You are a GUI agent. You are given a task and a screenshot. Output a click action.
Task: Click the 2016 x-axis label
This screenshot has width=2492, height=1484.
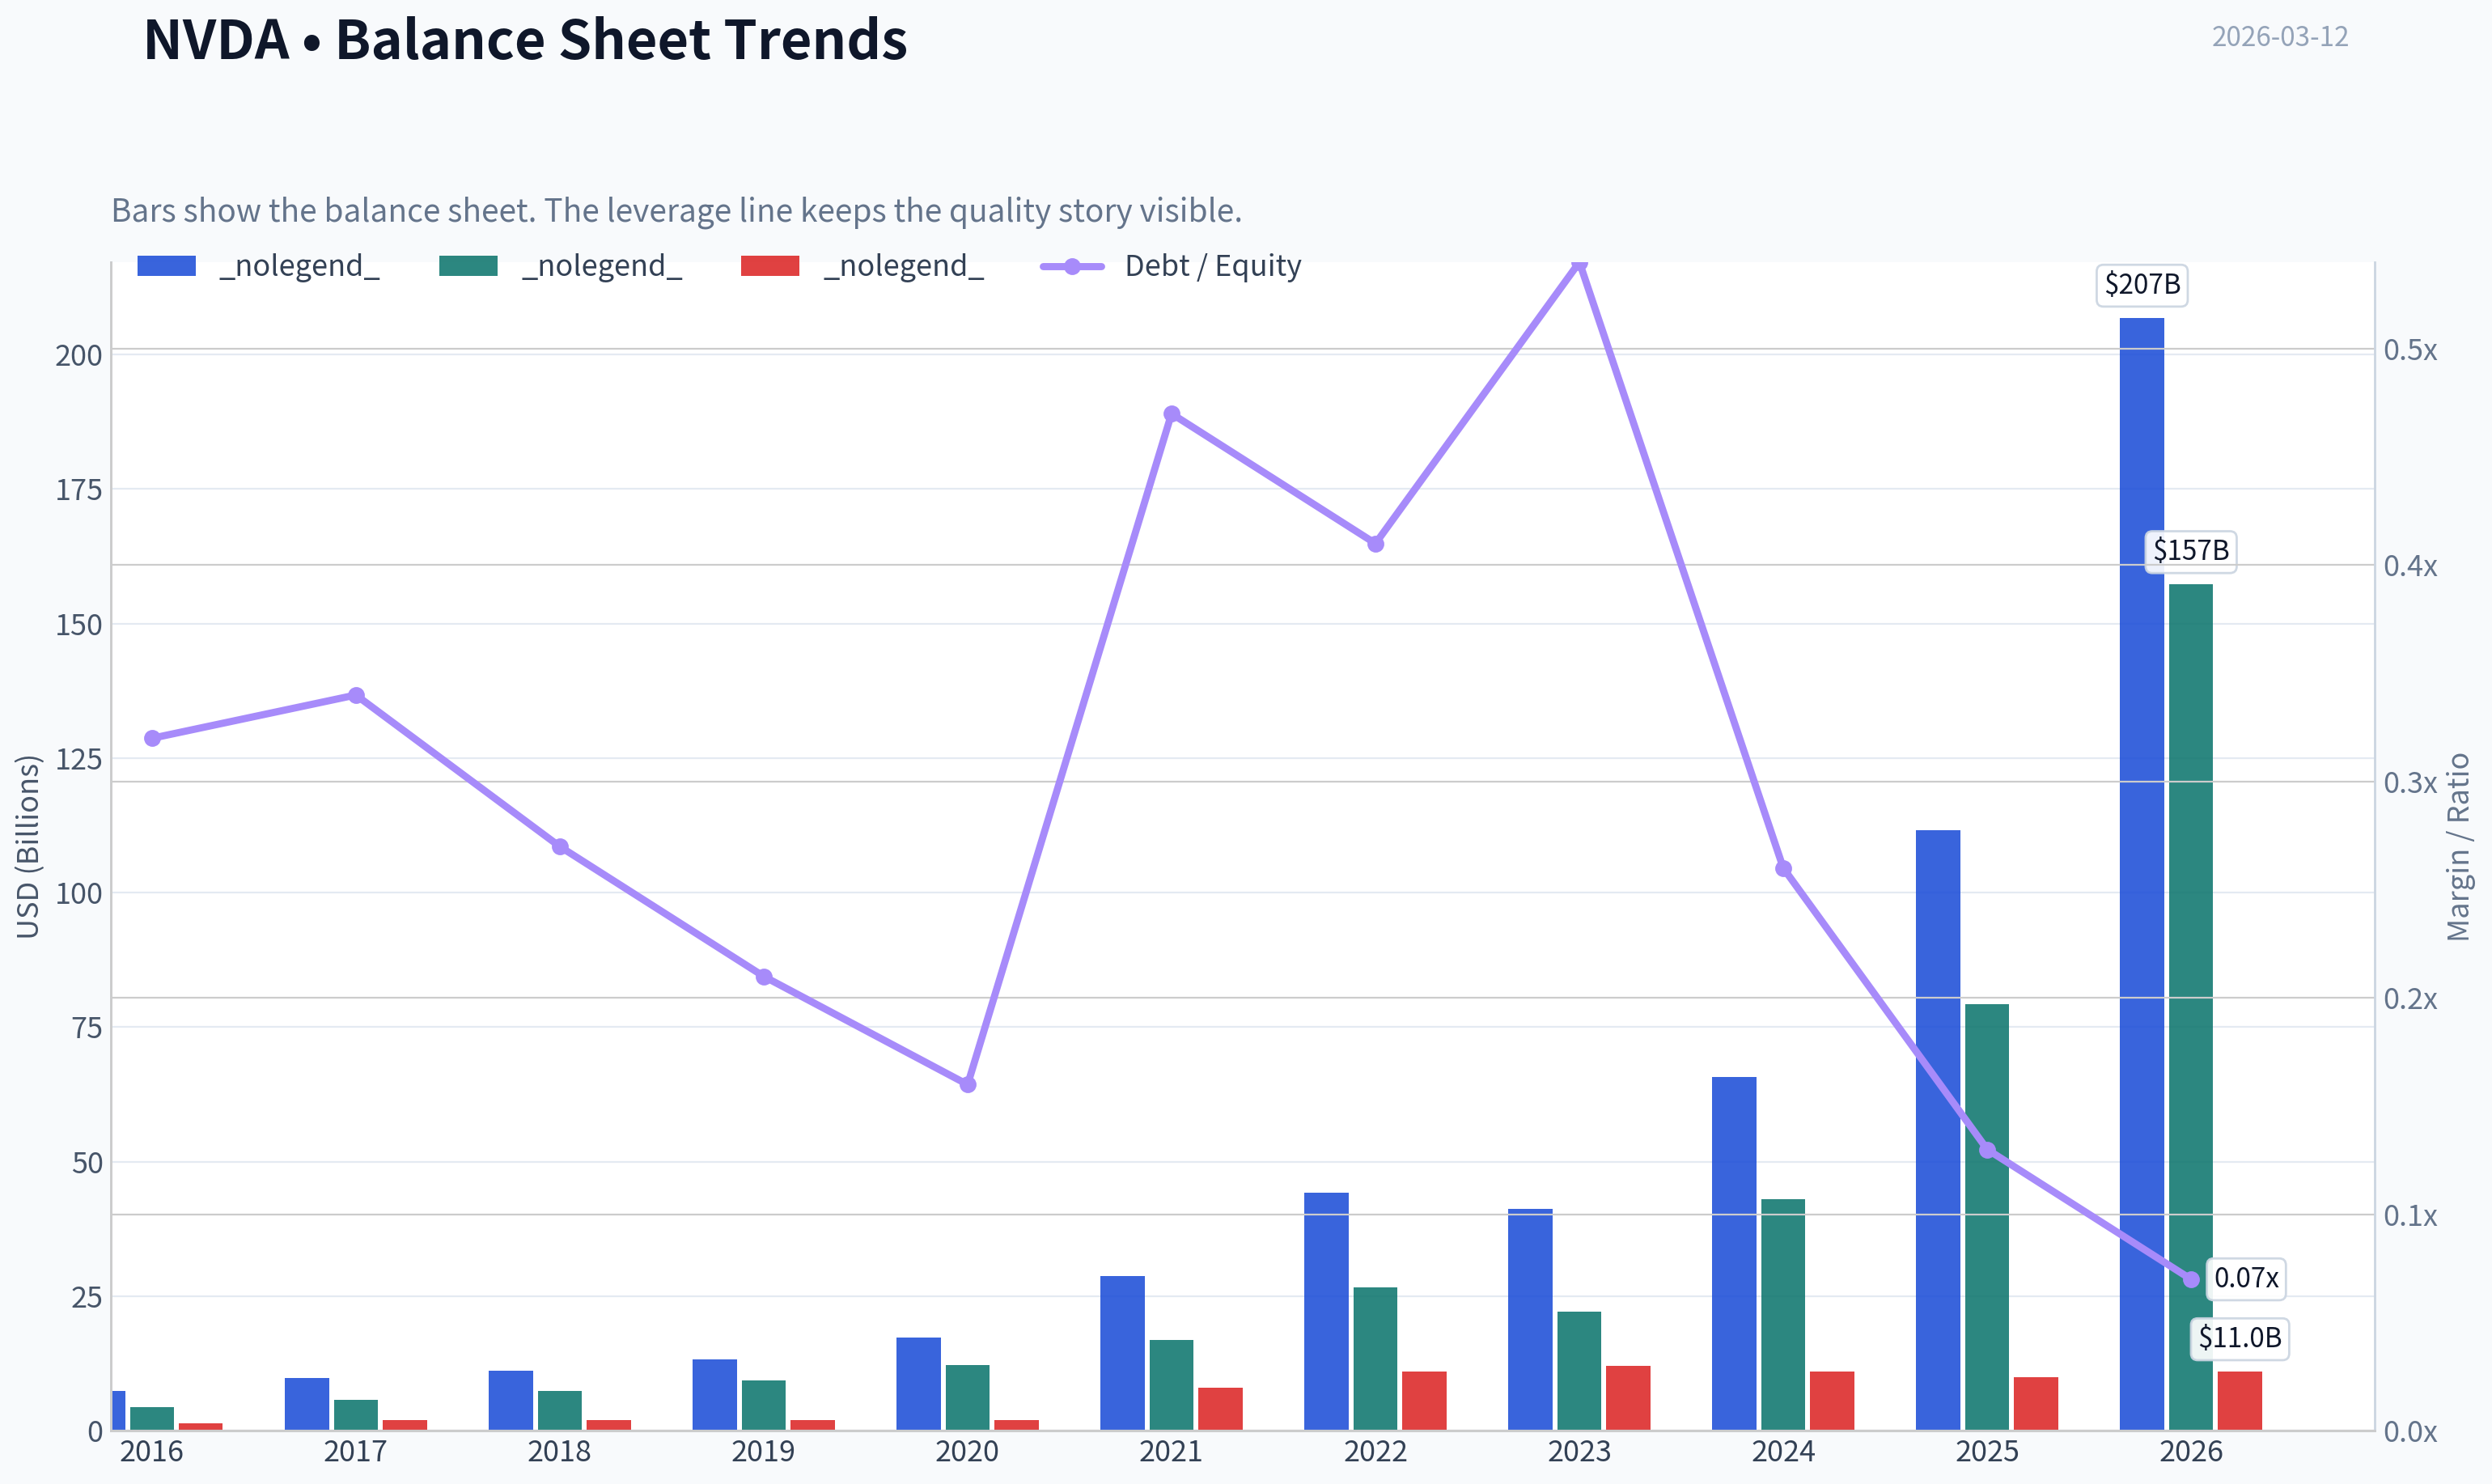tap(152, 1451)
